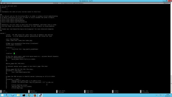
Task: Click the 'GNU nano' version text in header
Action: pos(7,3)
